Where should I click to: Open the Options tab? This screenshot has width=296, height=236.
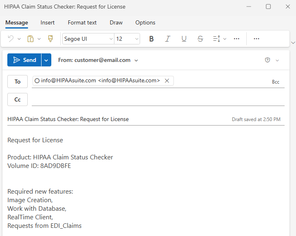point(145,23)
